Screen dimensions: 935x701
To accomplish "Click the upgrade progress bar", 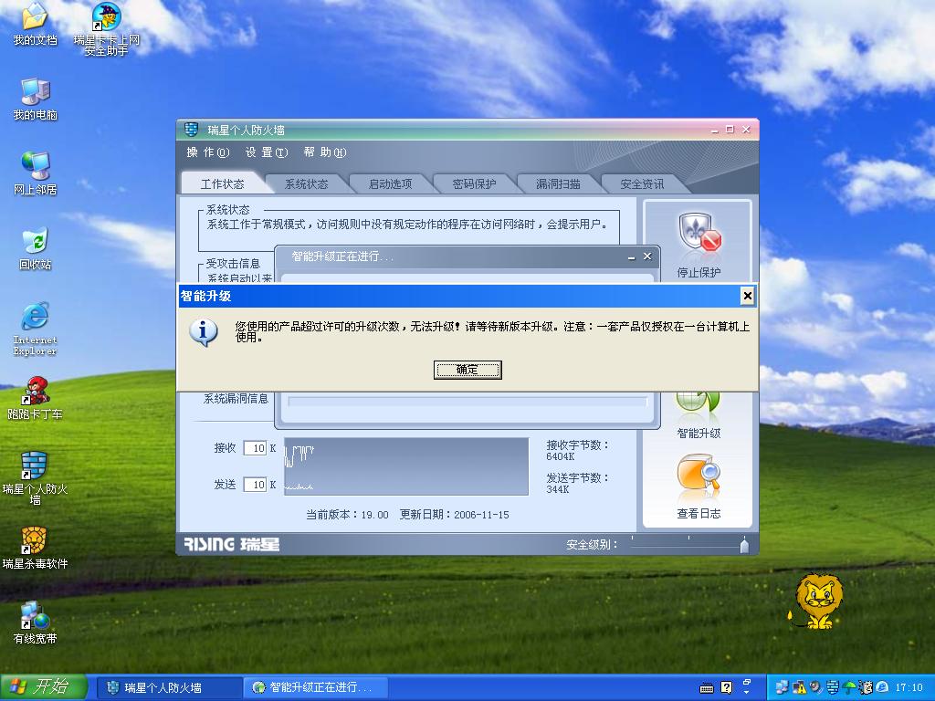I will 467,402.
